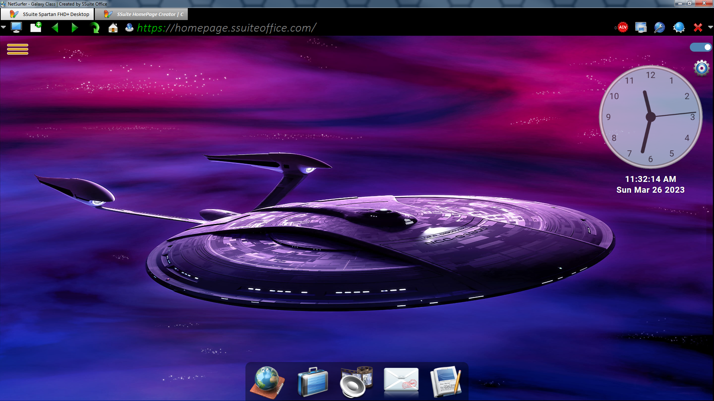The image size is (714, 401).
Task: Open the blue briefcase dock icon
Action: 312,382
